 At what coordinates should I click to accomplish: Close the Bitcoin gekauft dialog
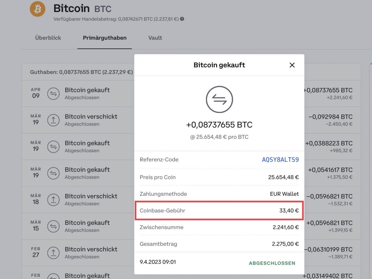(x=292, y=65)
